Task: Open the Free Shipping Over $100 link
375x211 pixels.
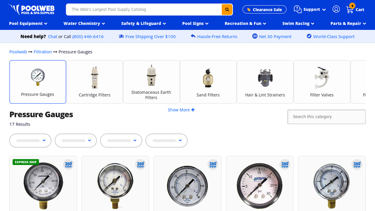Action: pos(150,37)
